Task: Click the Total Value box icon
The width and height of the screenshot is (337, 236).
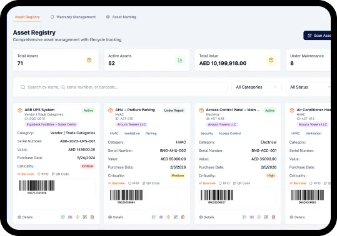Action: click(271, 60)
